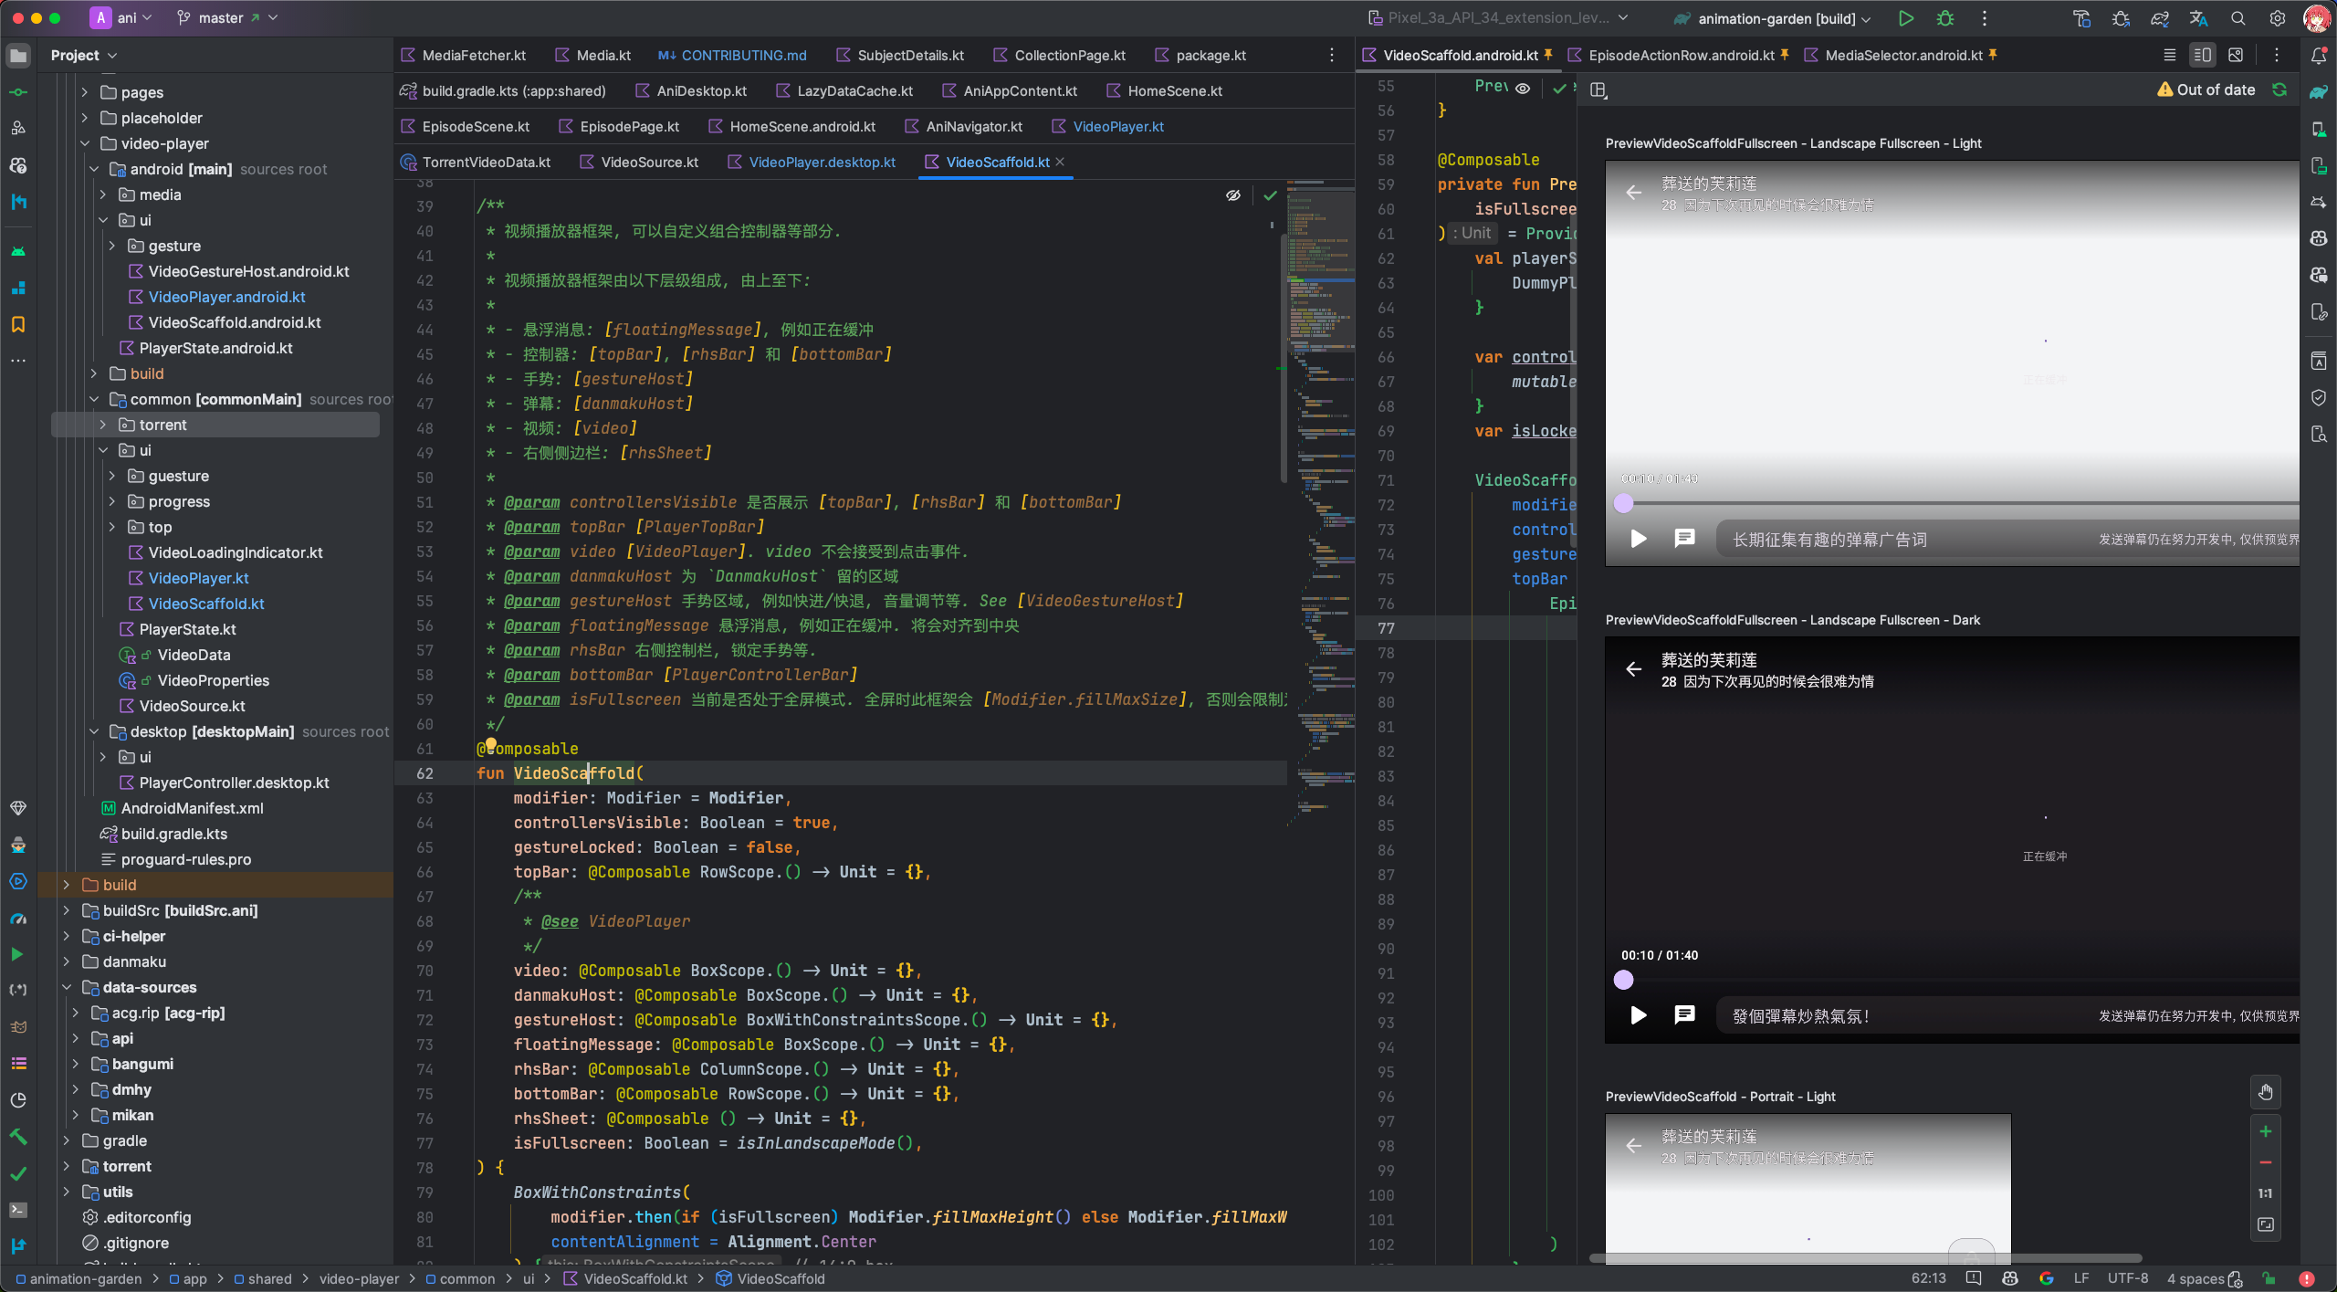Screen dimensions: 2337x1292
Task: Refresh the out-of-date Compose preview
Action: (x=2279, y=89)
